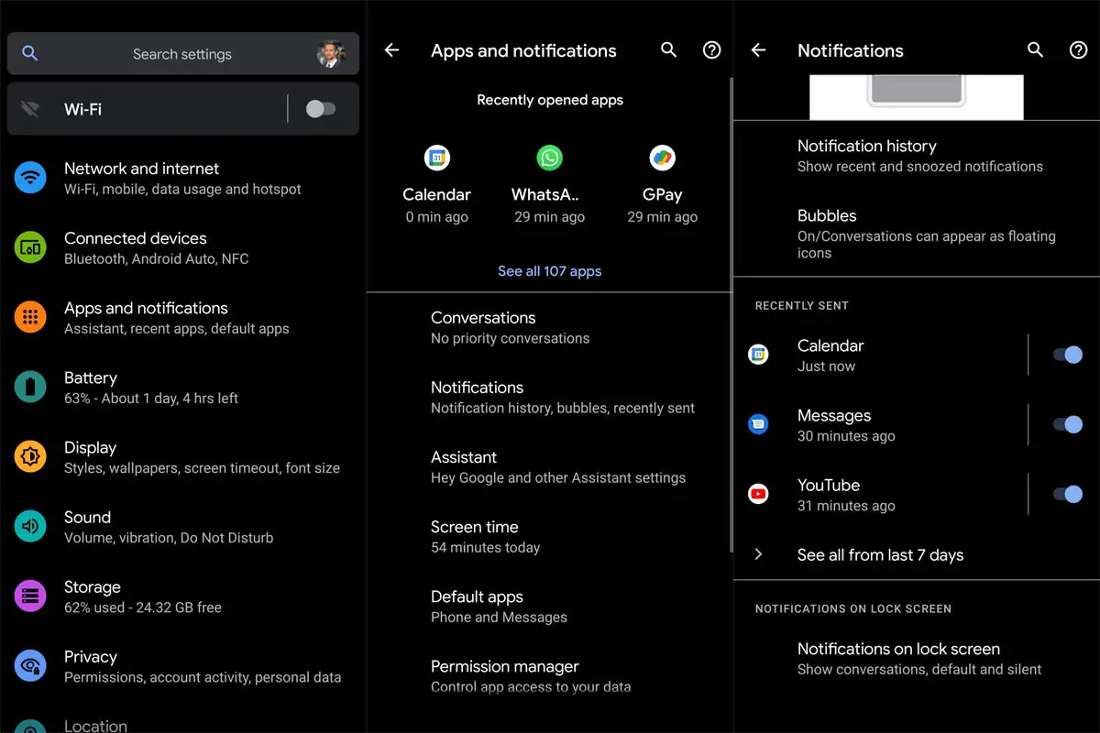Viewport: 1100px width, 733px height.
Task: Search within the Notifications screen
Action: tap(1035, 50)
